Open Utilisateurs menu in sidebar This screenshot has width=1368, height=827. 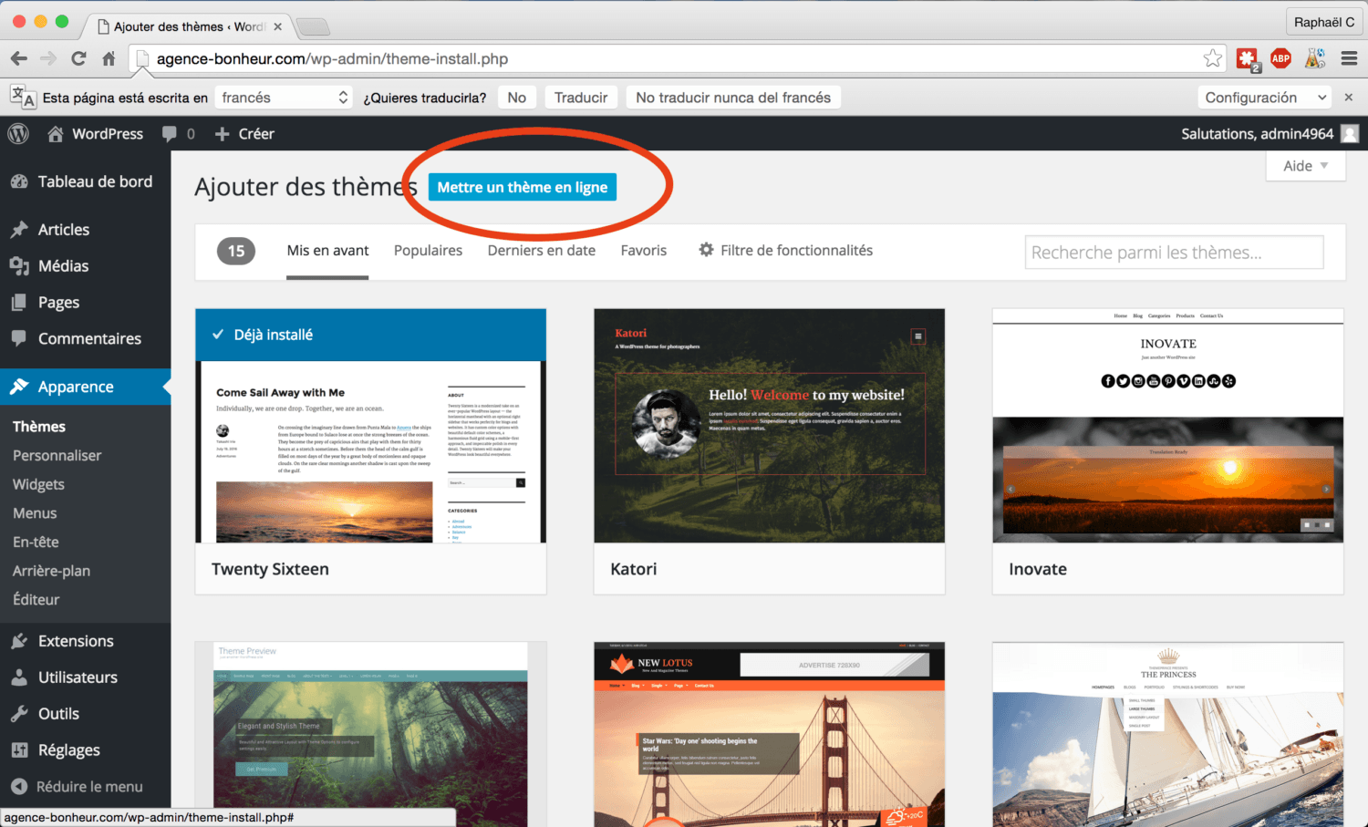(85, 677)
